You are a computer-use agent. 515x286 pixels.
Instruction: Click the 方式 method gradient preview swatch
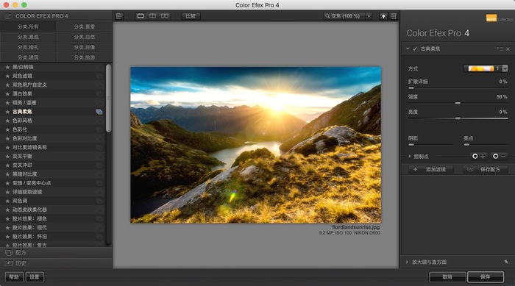coord(480,68)
